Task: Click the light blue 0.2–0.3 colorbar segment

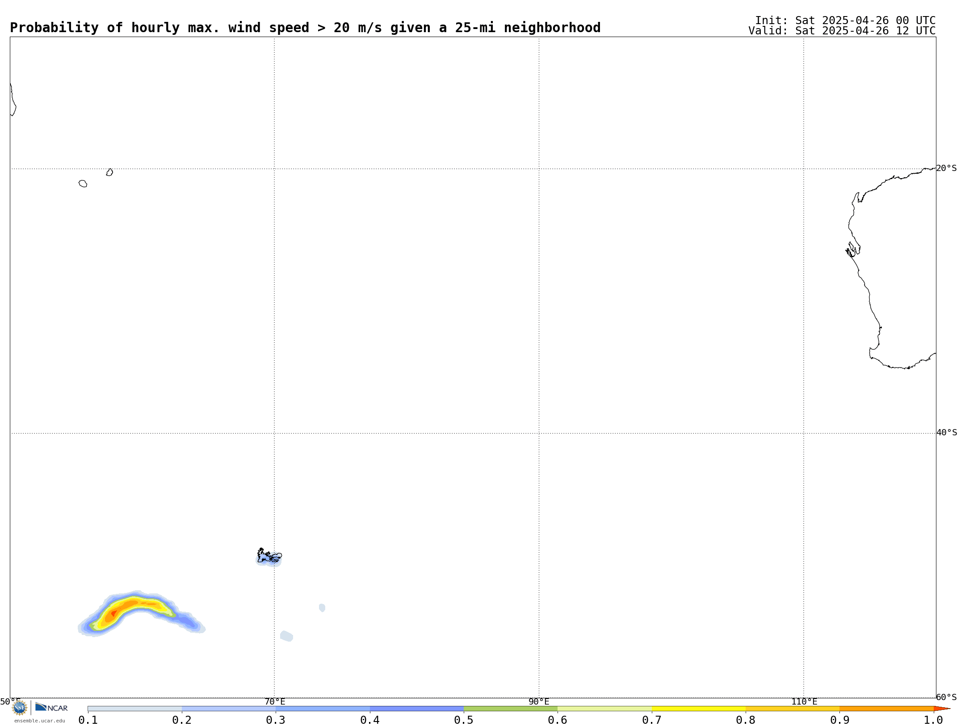Action: coord(229,709)
